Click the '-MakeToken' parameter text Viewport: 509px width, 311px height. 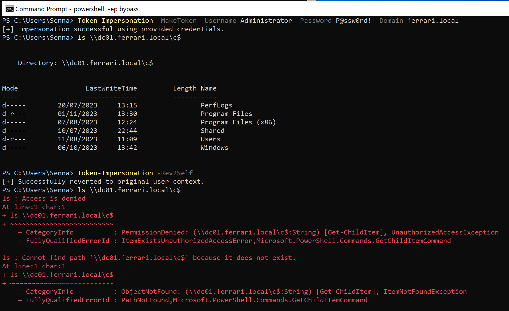[177, 21]
